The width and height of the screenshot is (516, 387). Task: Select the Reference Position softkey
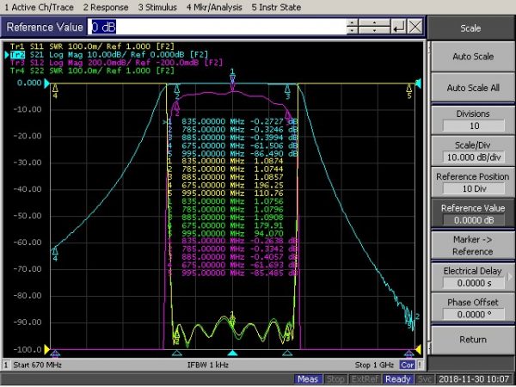[x=473, y=182]
